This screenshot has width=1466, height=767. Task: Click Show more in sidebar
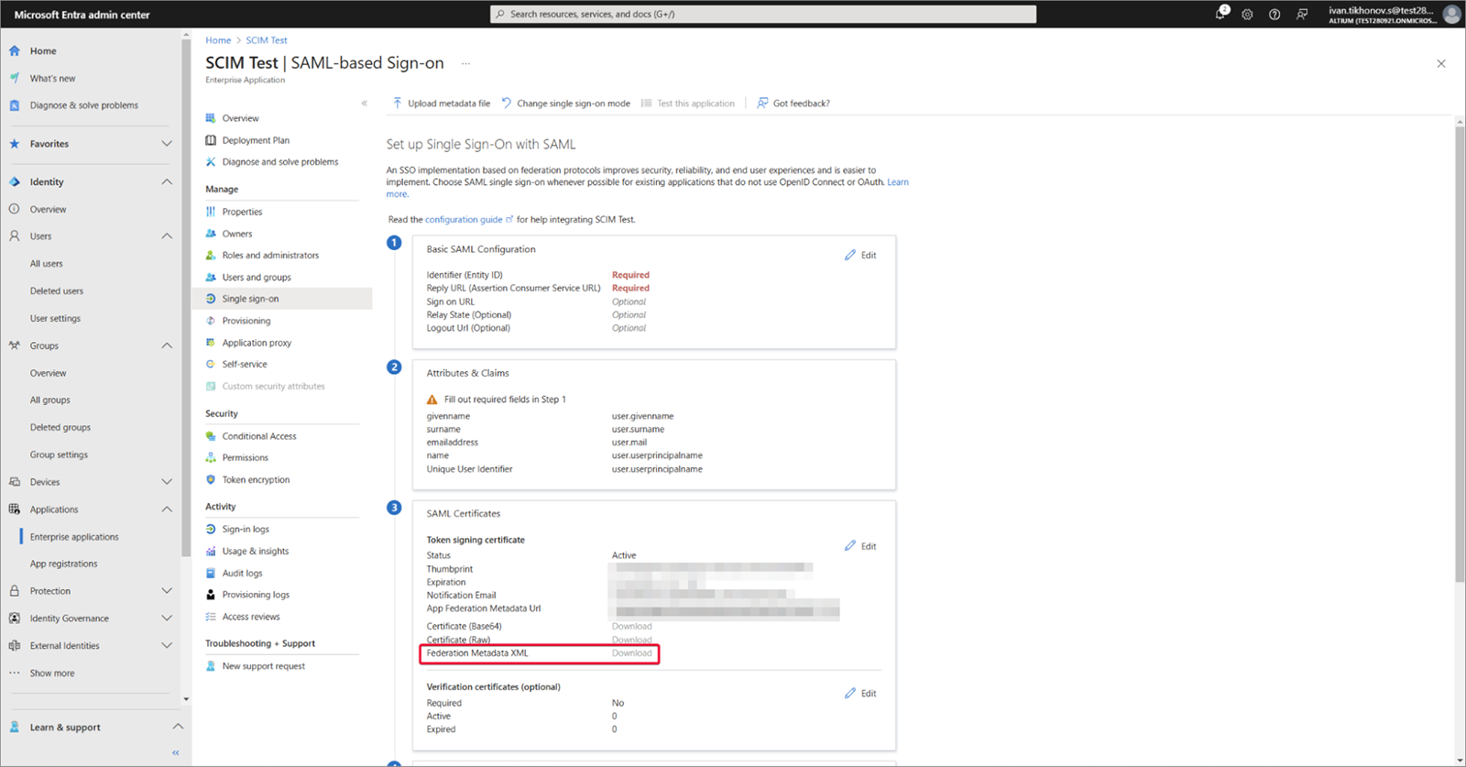52,674
